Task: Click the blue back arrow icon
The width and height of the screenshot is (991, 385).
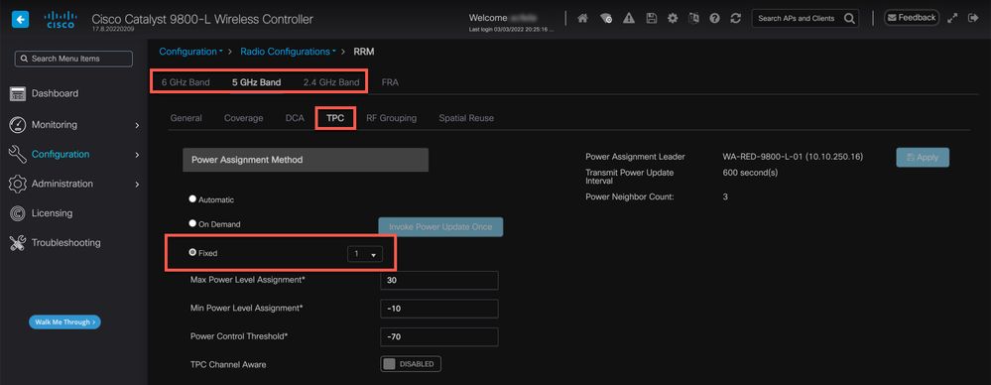Action: (20, 20)
